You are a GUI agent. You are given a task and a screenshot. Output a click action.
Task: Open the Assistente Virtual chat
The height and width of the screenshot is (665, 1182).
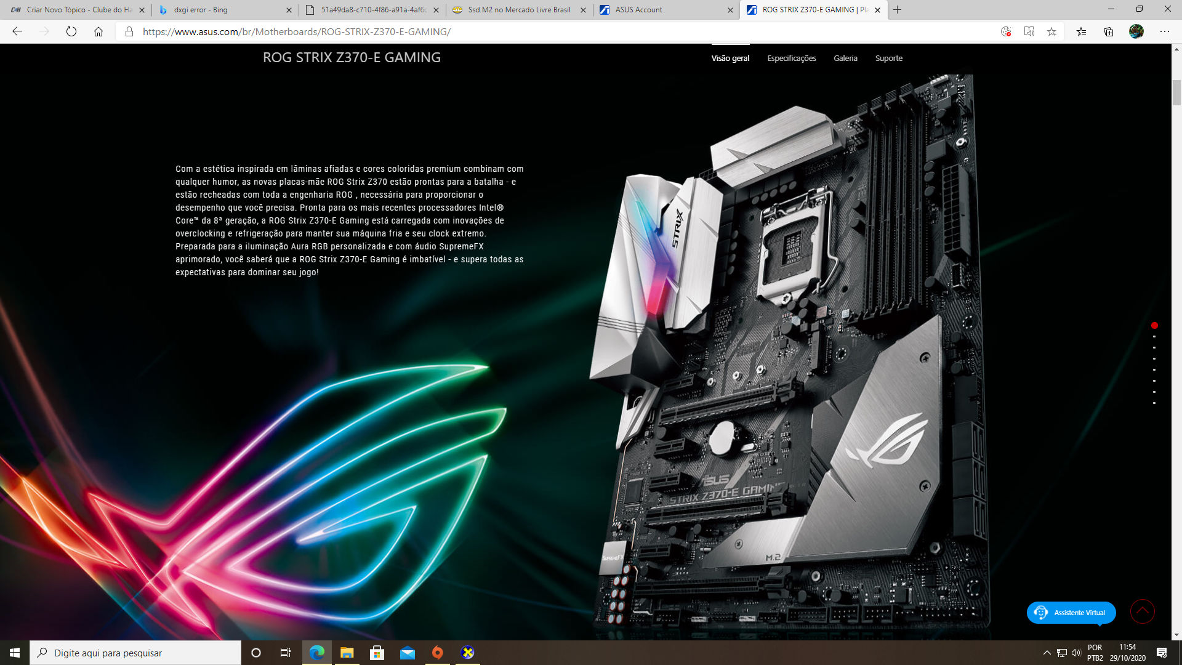point(1071,613)
